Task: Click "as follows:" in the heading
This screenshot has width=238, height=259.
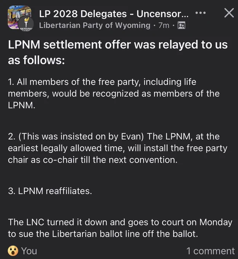Action: pyautogui.click(x=36, y=60)
